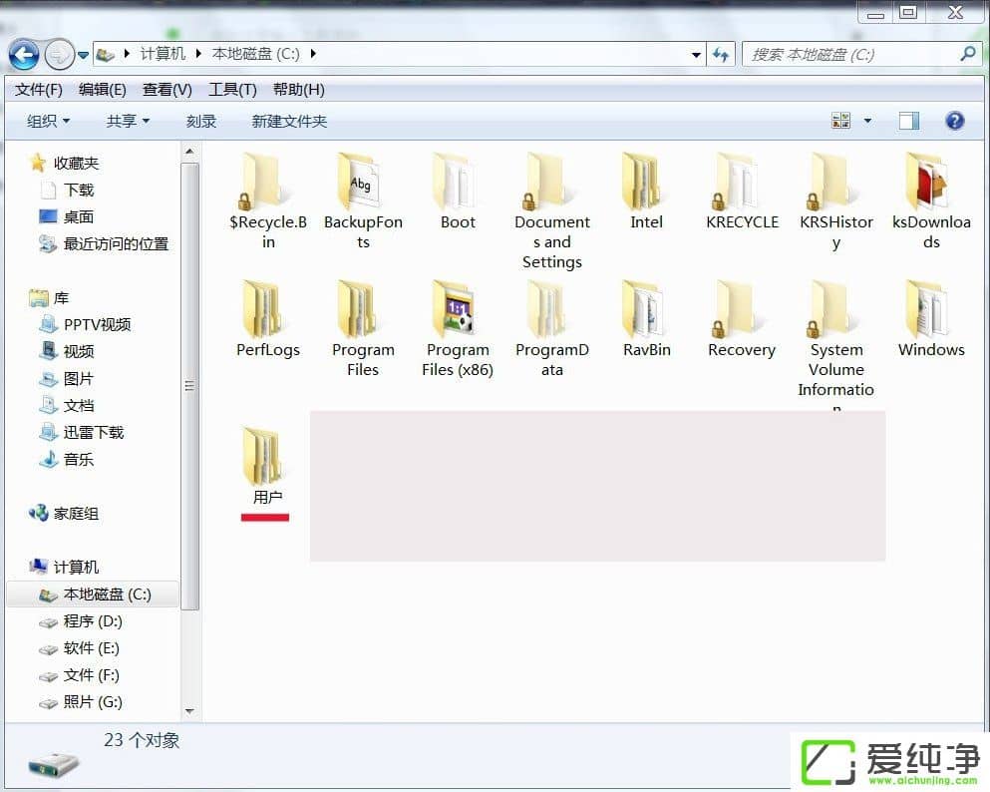Select the ksDownloads folder
Screen dimensions: 990x792
(930, 184)
